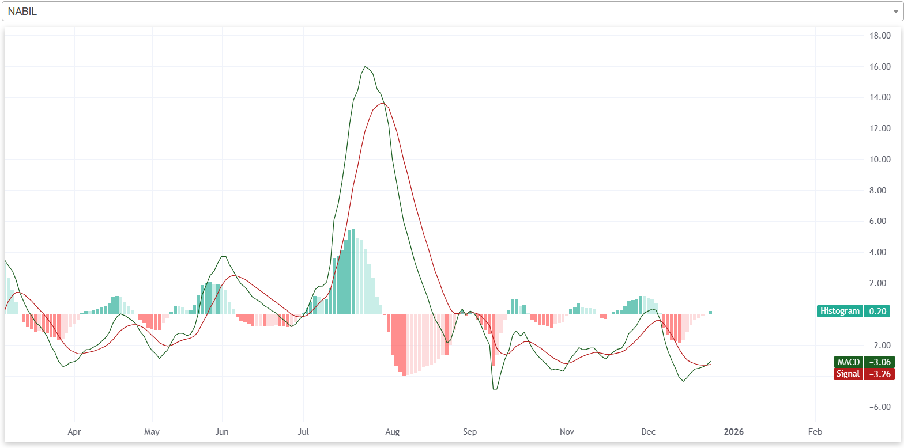Select the Dec time axis marker
The width and height of the screenshot is (904, 448).
649,431
